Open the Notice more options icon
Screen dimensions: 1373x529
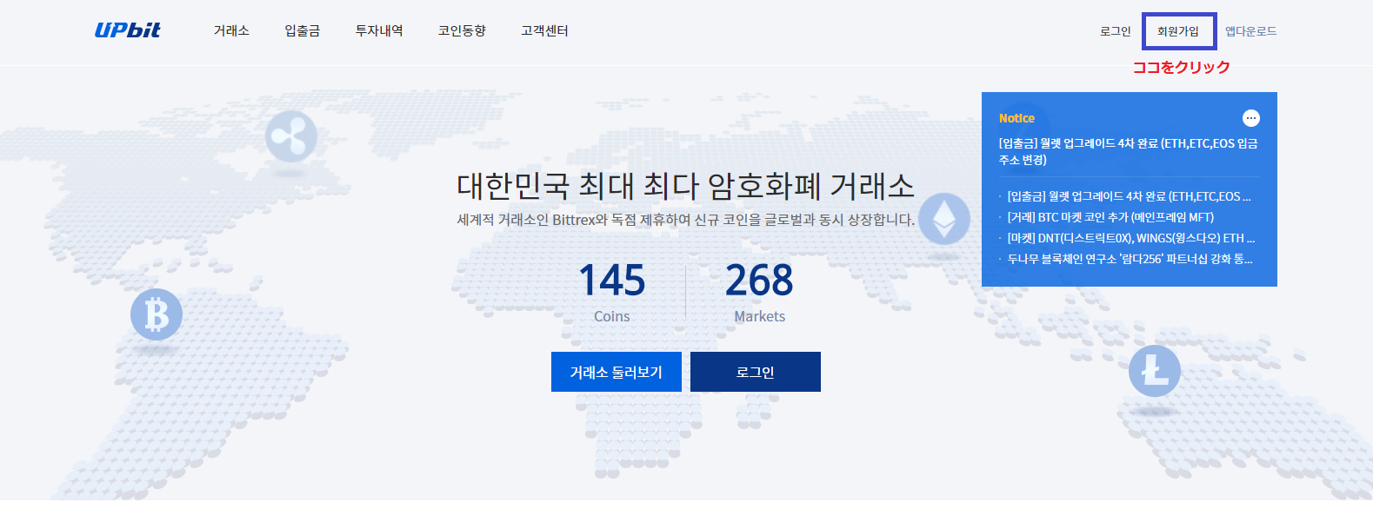[1250, 118]
